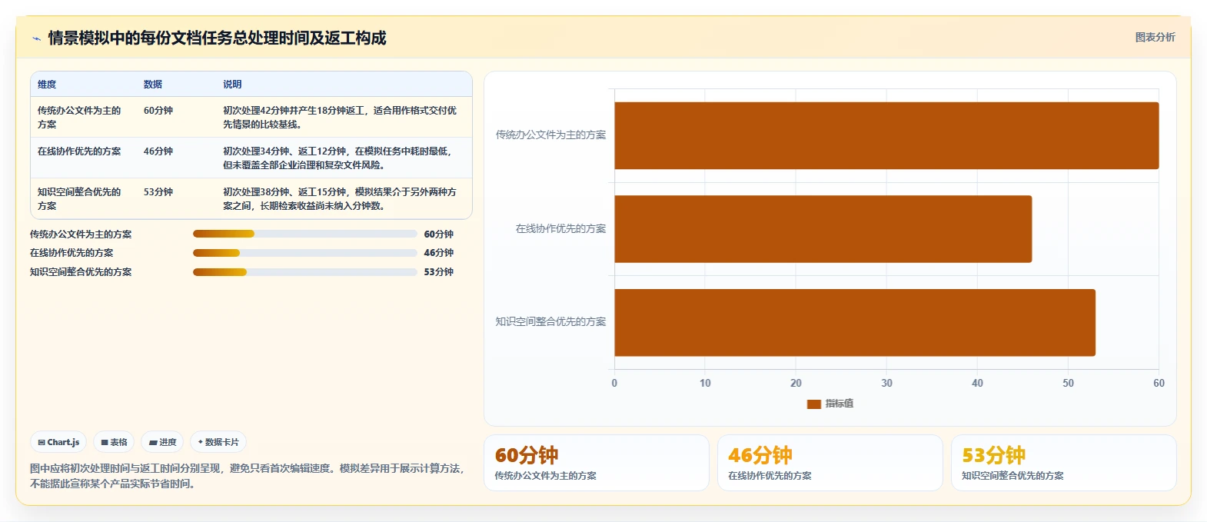1207x522 pixels.
Task: Open the 53分钟 data card
Action: pos(1063,463)
